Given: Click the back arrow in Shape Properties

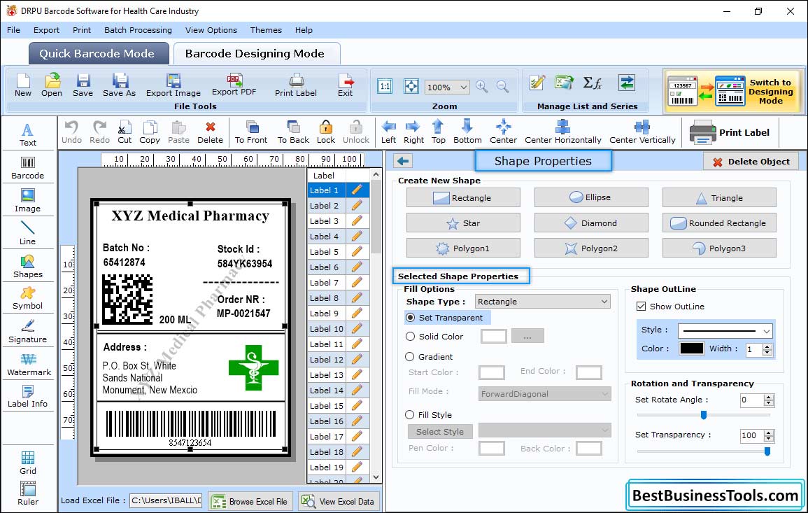Looking at the screenshot, I should (403, 162).
